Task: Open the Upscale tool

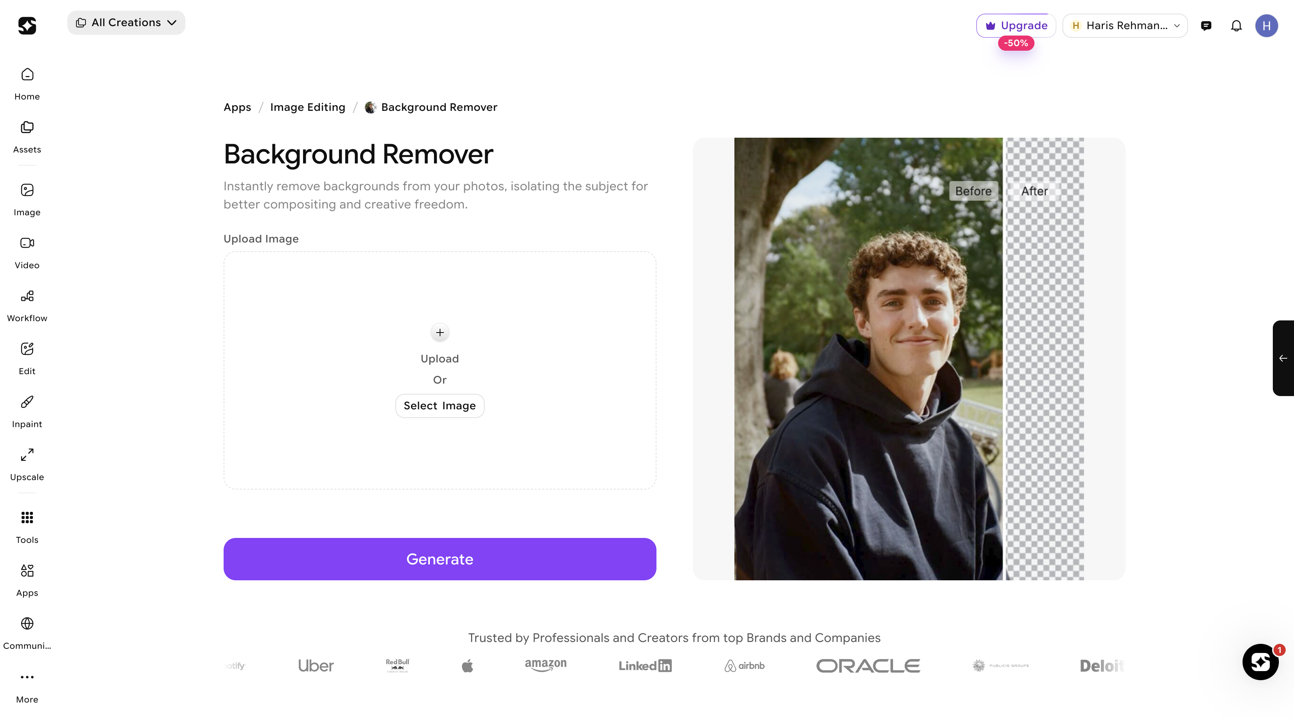Action: [27, 455]
